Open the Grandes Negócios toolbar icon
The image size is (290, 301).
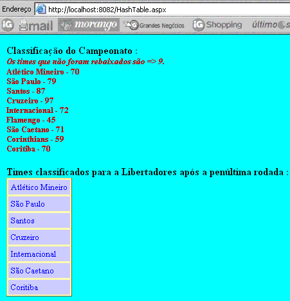click(154, 25)
